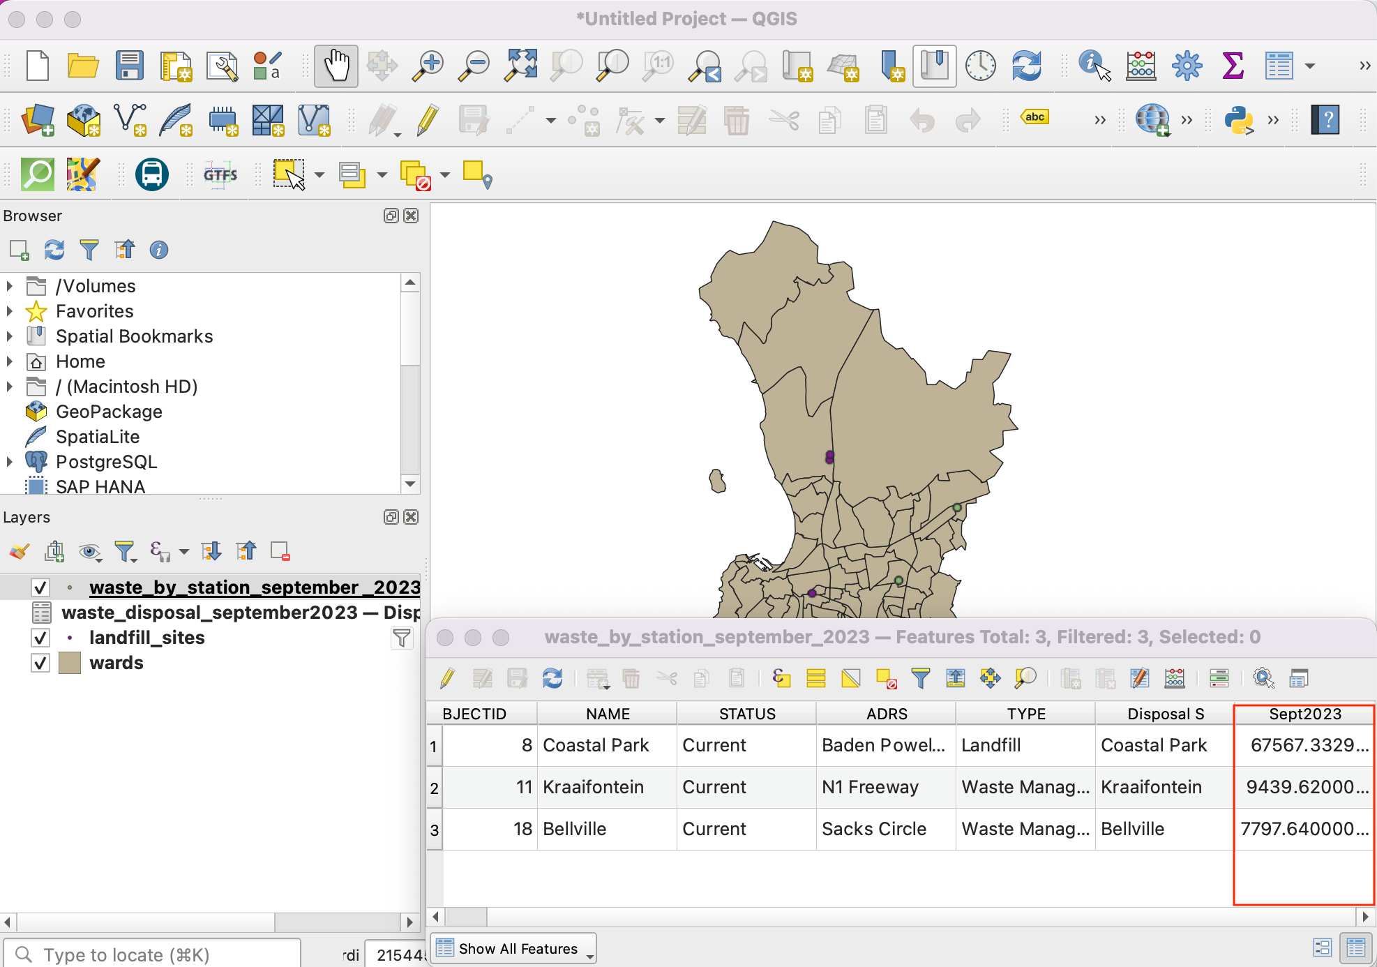Screen dimensions: 1377x967
Task: Open the Show All Features dropdown
Action: (x=515, y=949)
